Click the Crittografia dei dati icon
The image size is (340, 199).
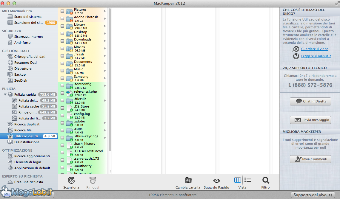click(x=10, y=57)
